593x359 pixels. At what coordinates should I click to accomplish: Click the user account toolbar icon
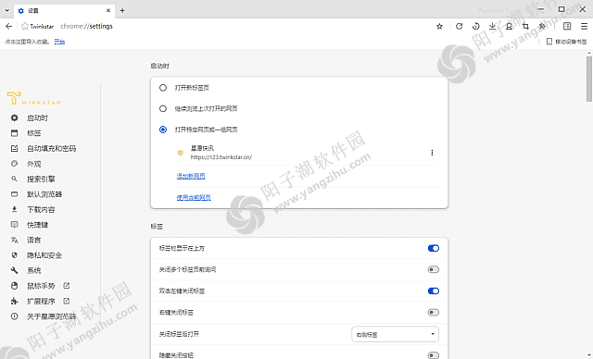coord(509,26)
